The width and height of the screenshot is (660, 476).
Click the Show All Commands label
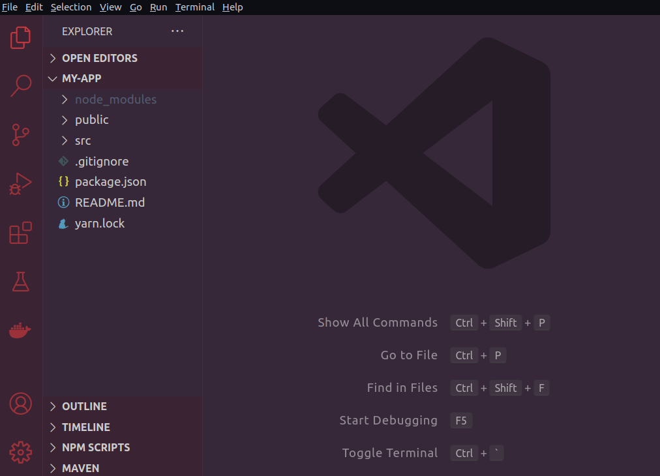(378, 322)
